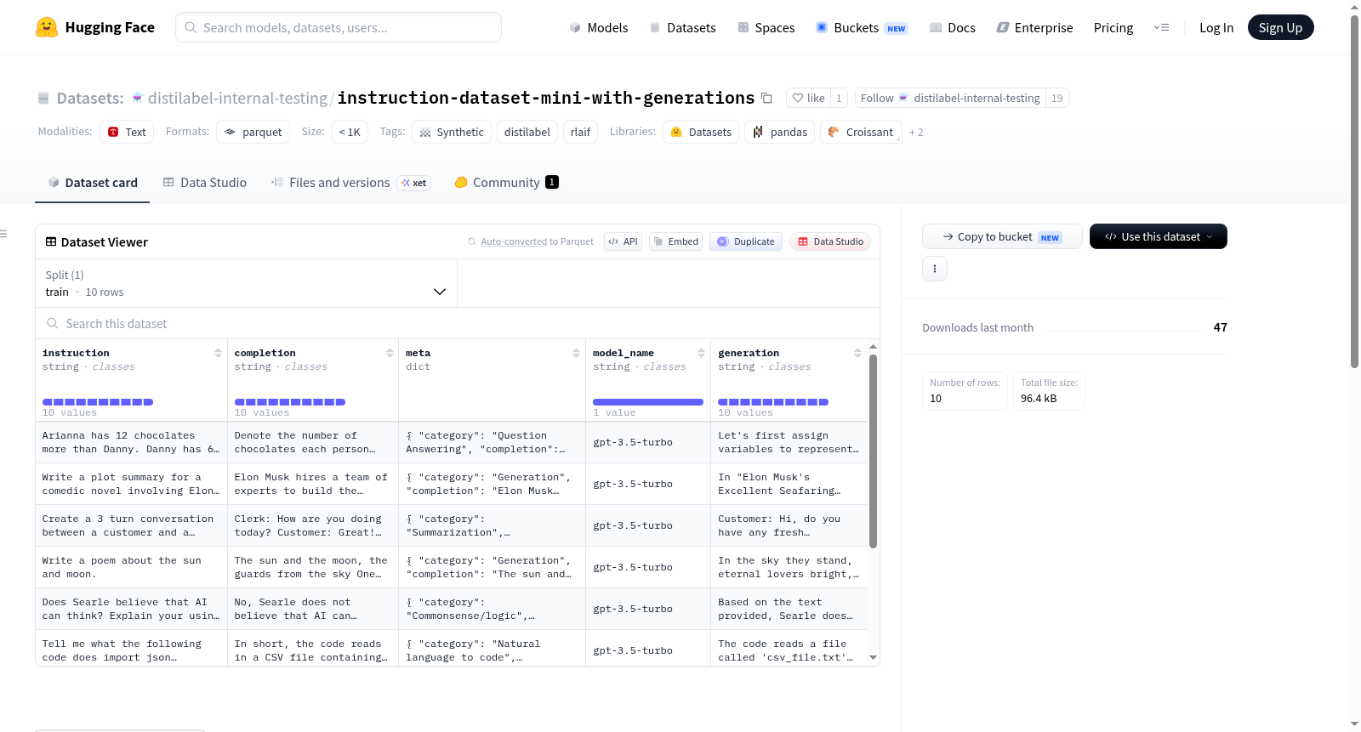Click the Hugging Face logo
The width and height of the screenshot is (1361, 732).
point(46,27)
